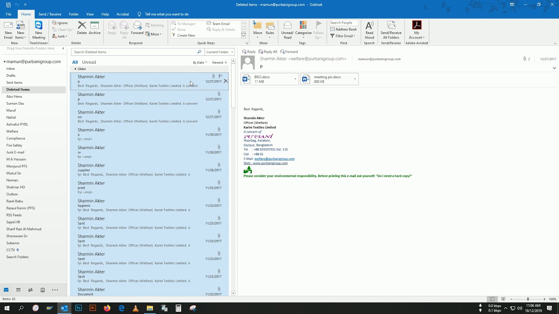Open New Items dropdown
The image size is (559, 314).
point(21,30)
